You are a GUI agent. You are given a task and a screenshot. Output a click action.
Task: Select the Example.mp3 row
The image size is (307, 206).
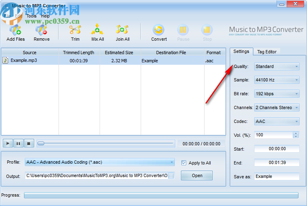(x=113, y=61)
